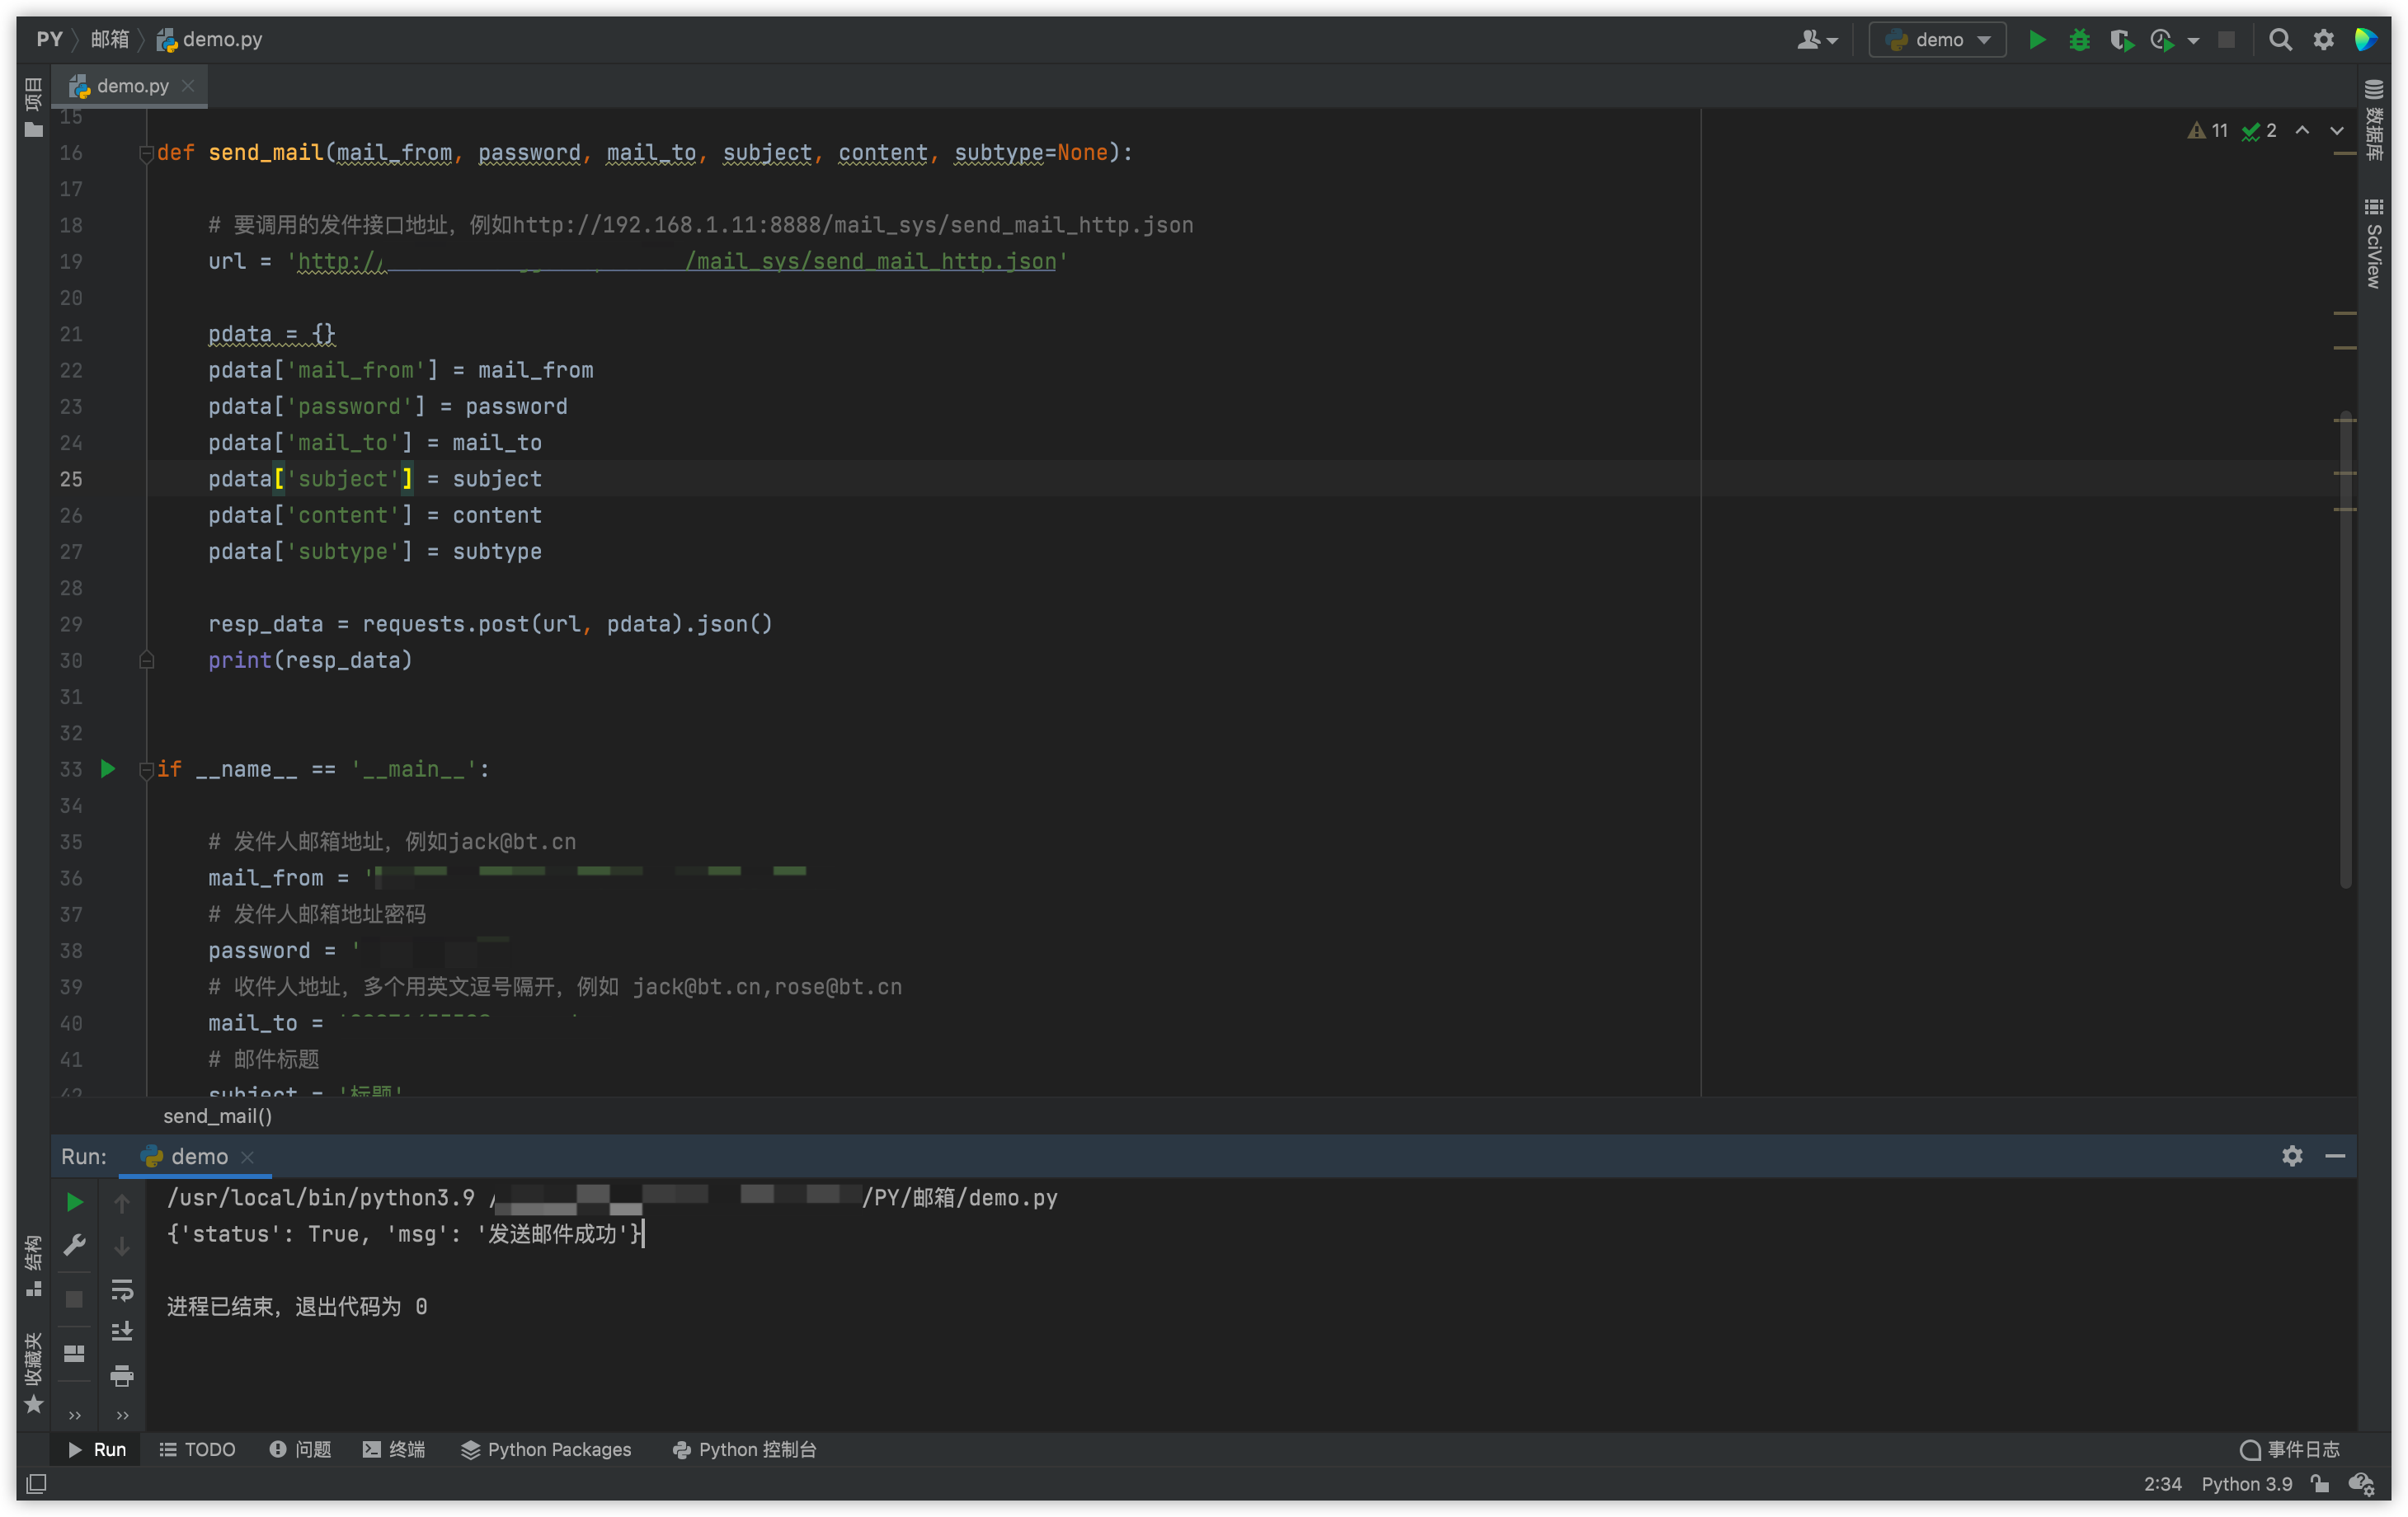The image size is (2408, 1517).
Task: Open the SciView side panel
Action: click(2373, 243)
